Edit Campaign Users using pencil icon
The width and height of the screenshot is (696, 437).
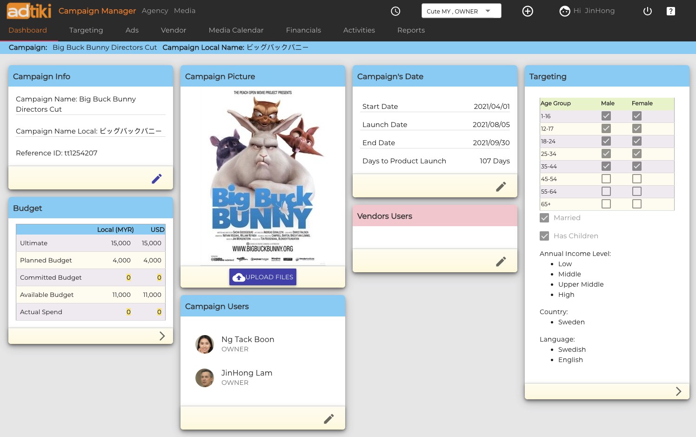click(x=329, y=419)
